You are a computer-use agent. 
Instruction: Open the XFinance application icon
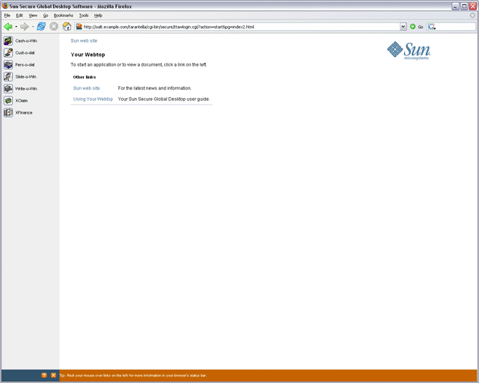pos(8,112)
